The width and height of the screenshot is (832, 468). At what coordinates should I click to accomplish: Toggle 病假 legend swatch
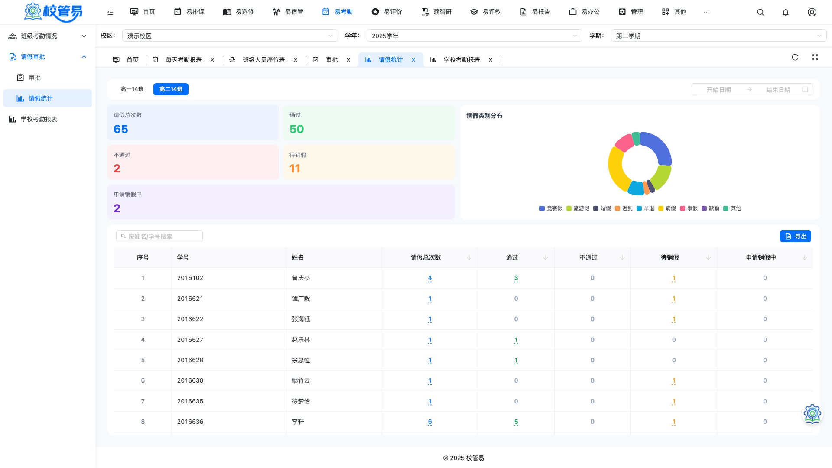coord(661,208)
